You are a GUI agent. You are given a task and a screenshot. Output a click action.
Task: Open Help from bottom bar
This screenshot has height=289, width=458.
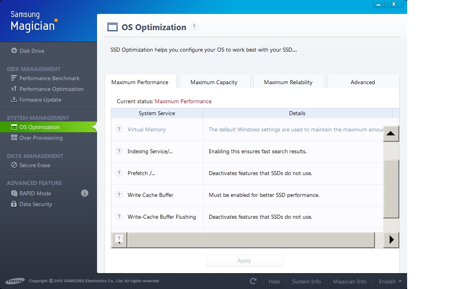274,281
